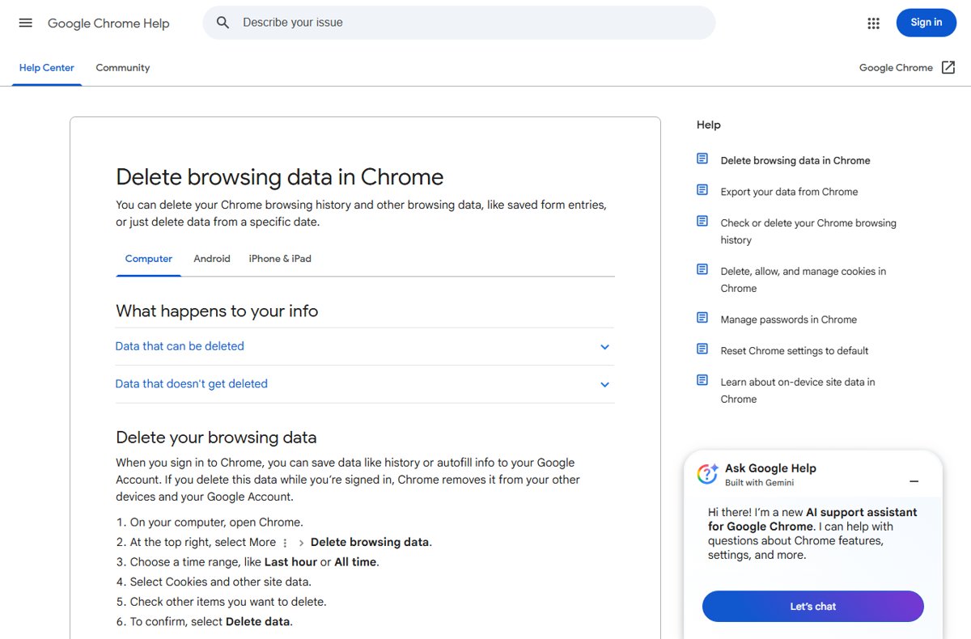Click article icon next to Delete browsing data
Image resolution: width=971 pixels, height=639 pixels.
pyautogui.click(x=702, y=159)
